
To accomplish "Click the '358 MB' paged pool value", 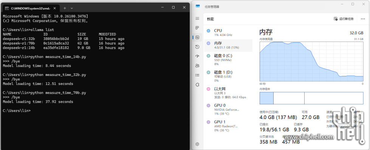I will 268,142.
